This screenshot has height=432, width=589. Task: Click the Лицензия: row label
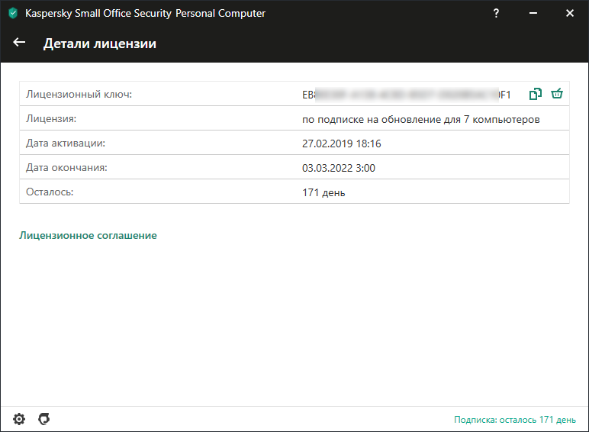point(51,119)
